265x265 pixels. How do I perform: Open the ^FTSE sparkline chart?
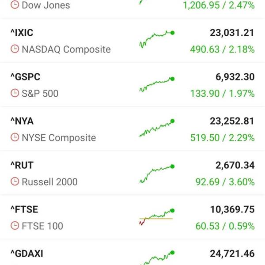tap(157, 216)
